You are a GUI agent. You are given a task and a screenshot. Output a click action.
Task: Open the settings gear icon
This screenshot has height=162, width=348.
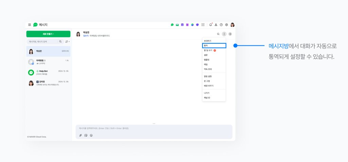tap(227, 25)
